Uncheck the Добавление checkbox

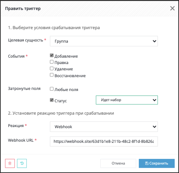point(52,56)
